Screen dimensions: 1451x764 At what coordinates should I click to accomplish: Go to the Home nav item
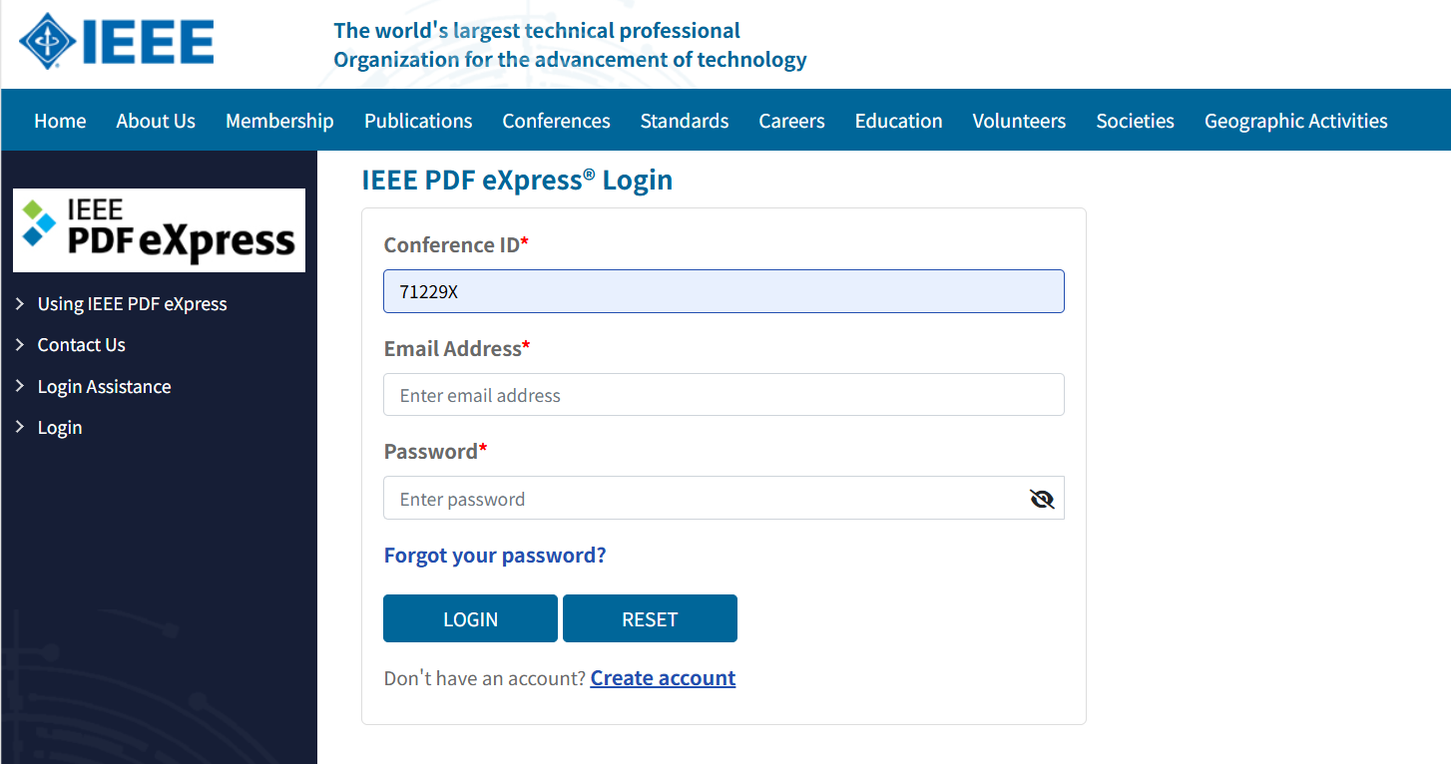coord(60,121)
